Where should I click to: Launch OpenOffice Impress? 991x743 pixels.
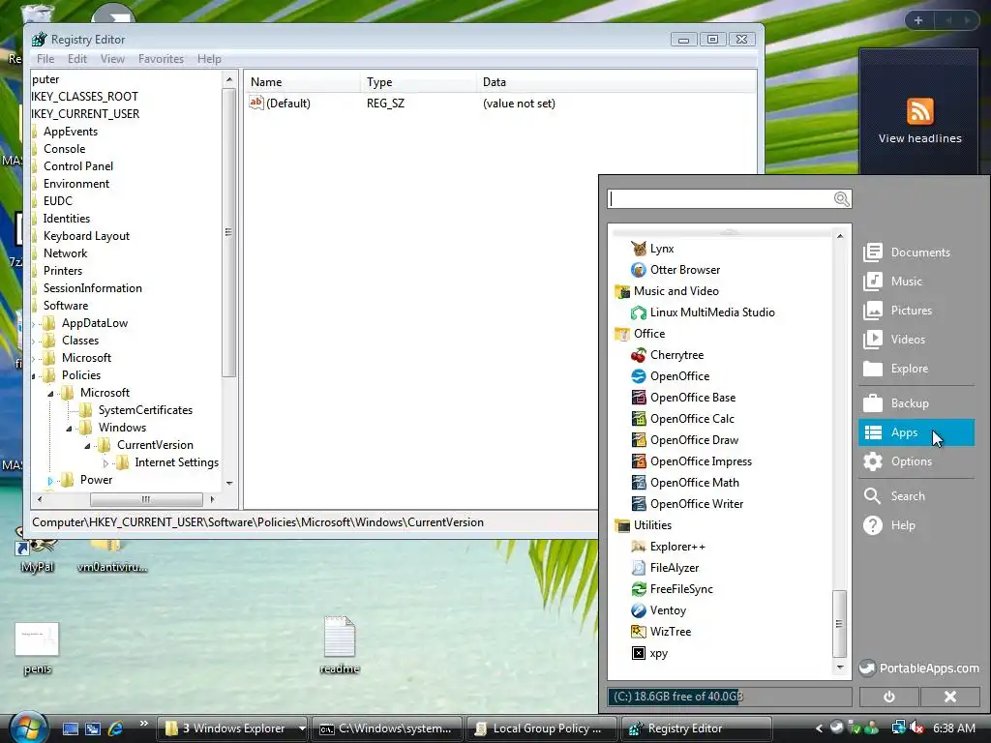pyautogui.click(x=691, y=461)
